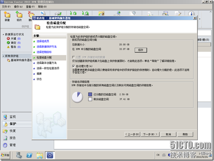Select the 状态 step
Image resolution: width=214 pixels, height=161 pixels.
click(x=39, y=79)
